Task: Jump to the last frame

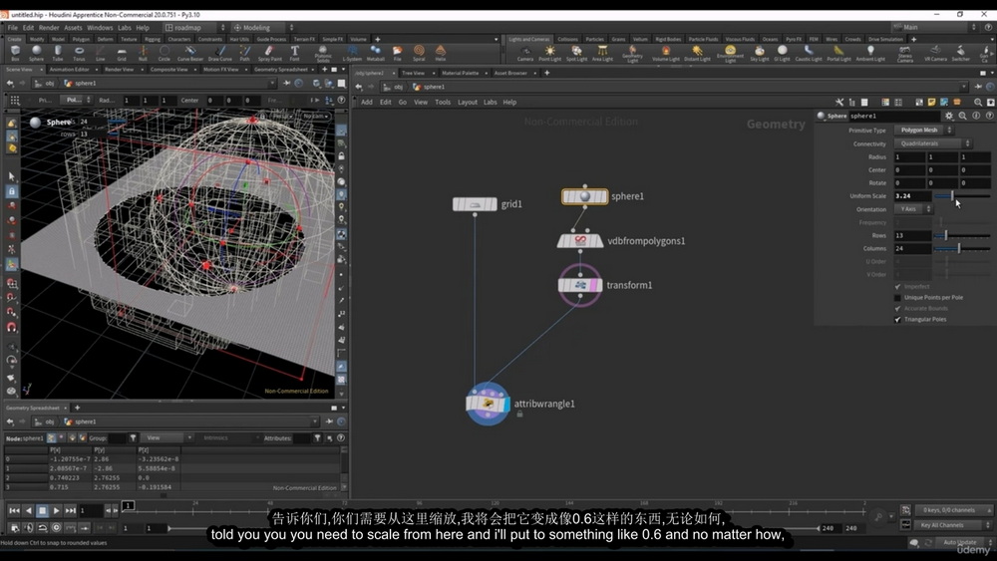Action: click(70, 510)
